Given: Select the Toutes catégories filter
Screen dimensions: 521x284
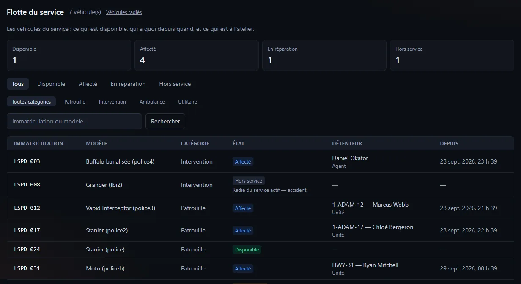Looking at the screenshot, I should click(31, 102).
